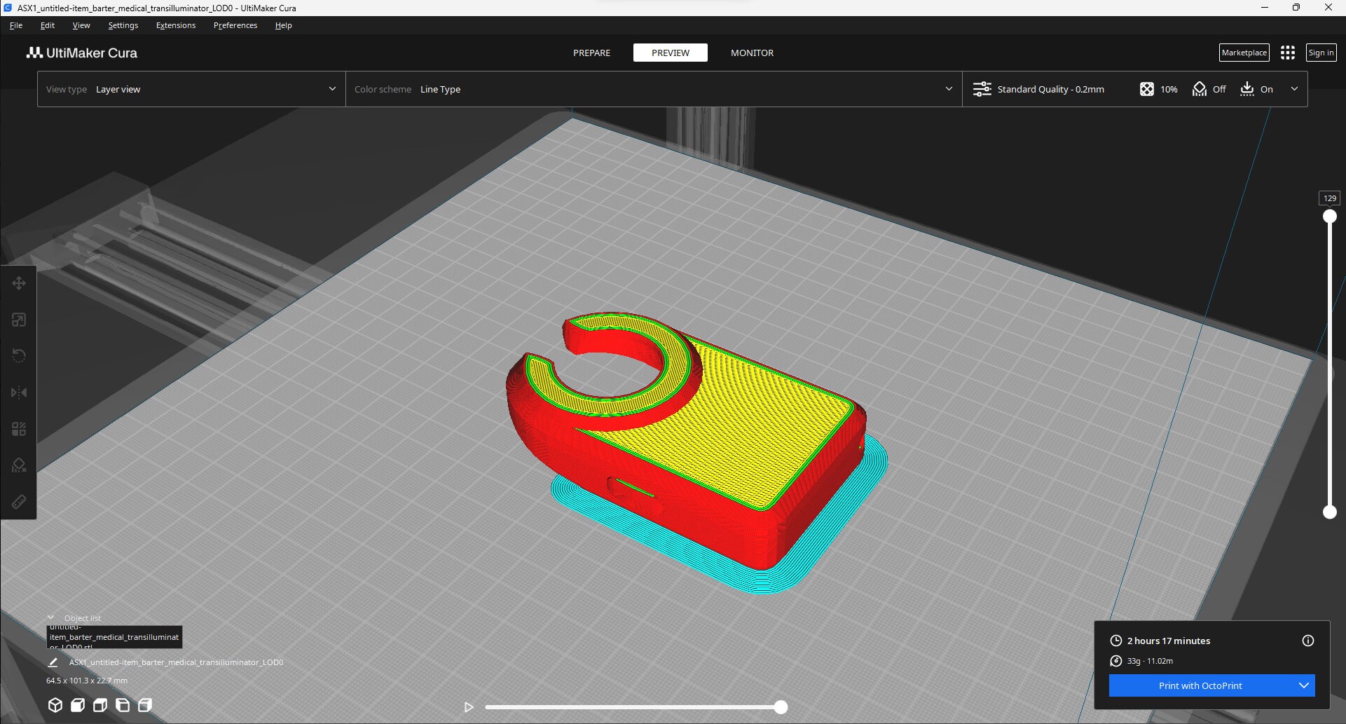Select the Mirror tool
This screenshot has width=1346, height=724.
[19, 392]
